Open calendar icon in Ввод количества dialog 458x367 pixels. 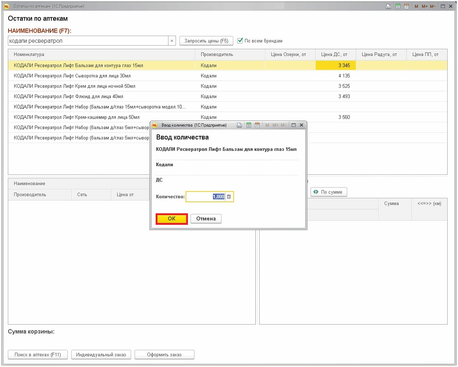point(257,125)
